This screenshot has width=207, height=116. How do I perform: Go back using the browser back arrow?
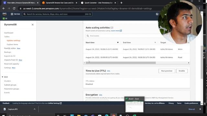click(4, 8)
